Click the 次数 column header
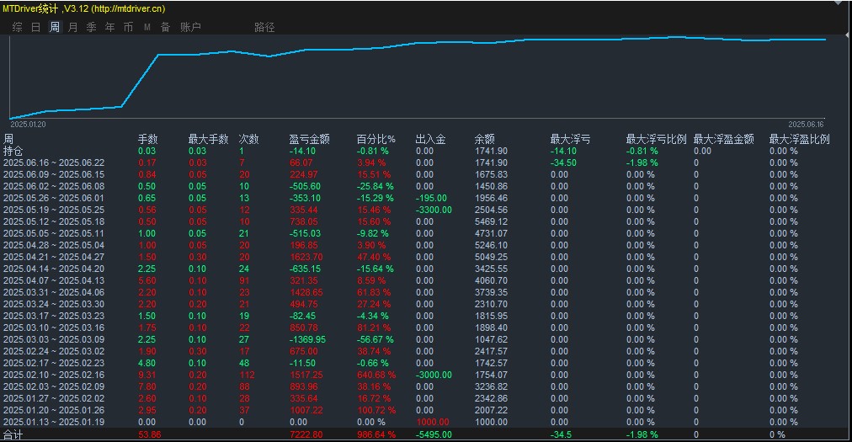 pyautogui.click(x=249, y=139)
